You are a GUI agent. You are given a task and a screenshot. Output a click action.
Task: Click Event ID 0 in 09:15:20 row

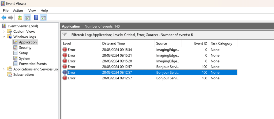click(x=207, y=61)
